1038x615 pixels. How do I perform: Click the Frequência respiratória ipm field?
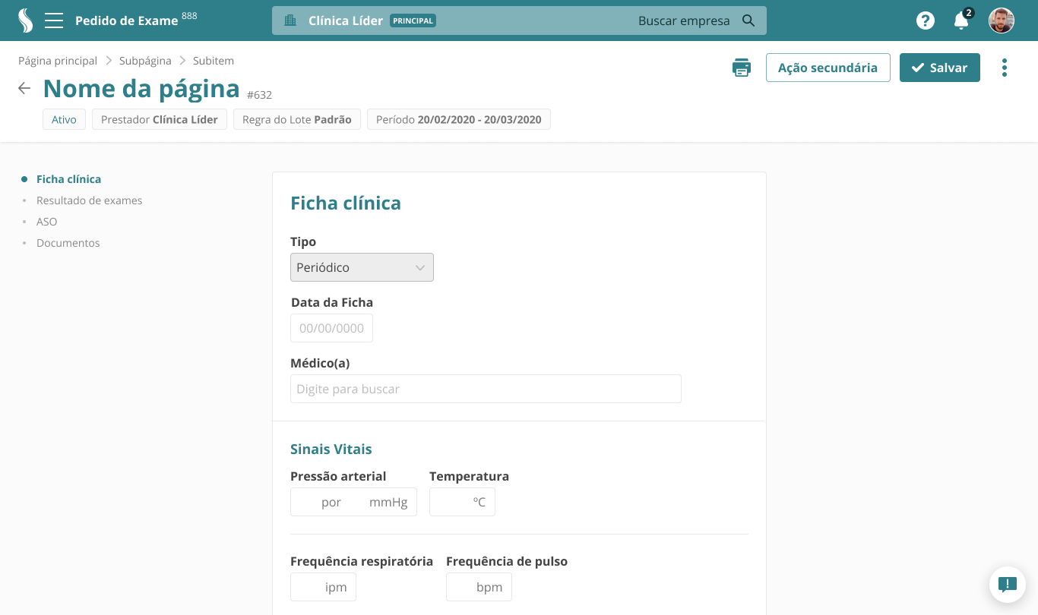click(x=323, y=587)
